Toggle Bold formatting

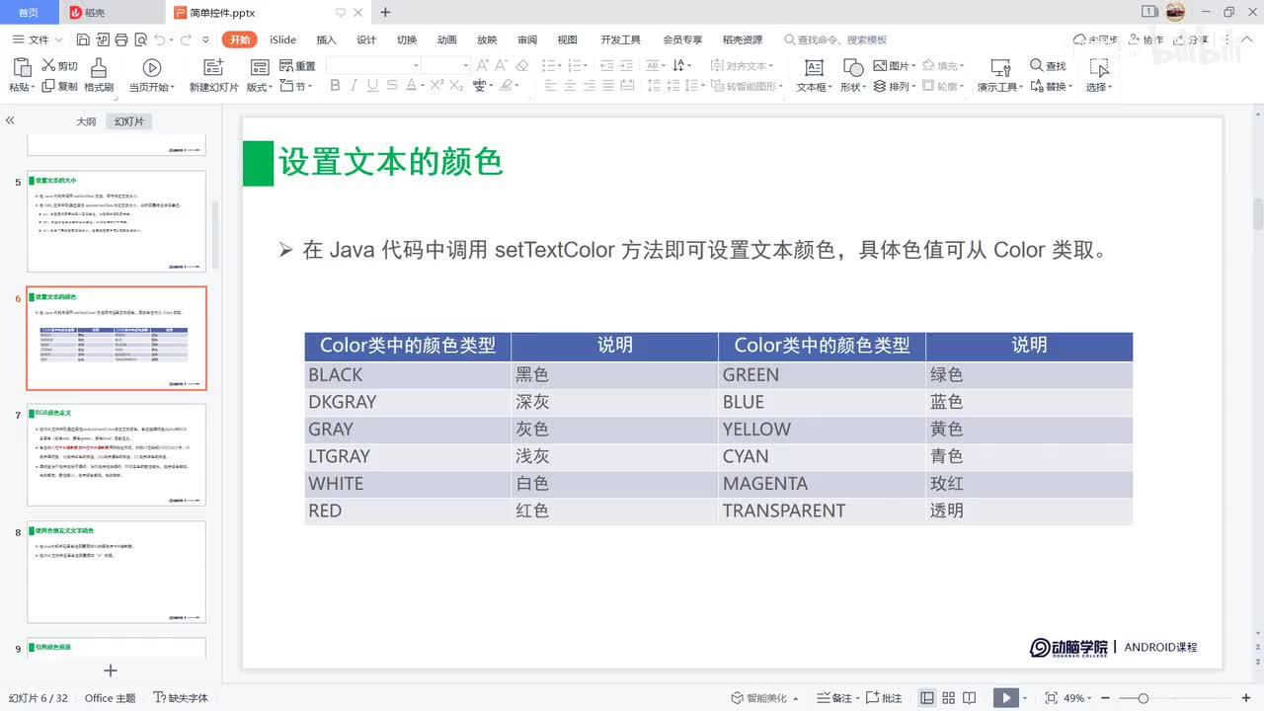pyautogui.click(x=335, y=86)
